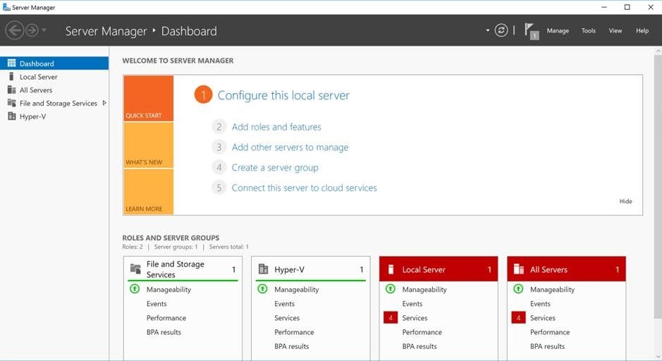The image size is (662, 361).
Task: Click Add roles and features
Action: 276,127
